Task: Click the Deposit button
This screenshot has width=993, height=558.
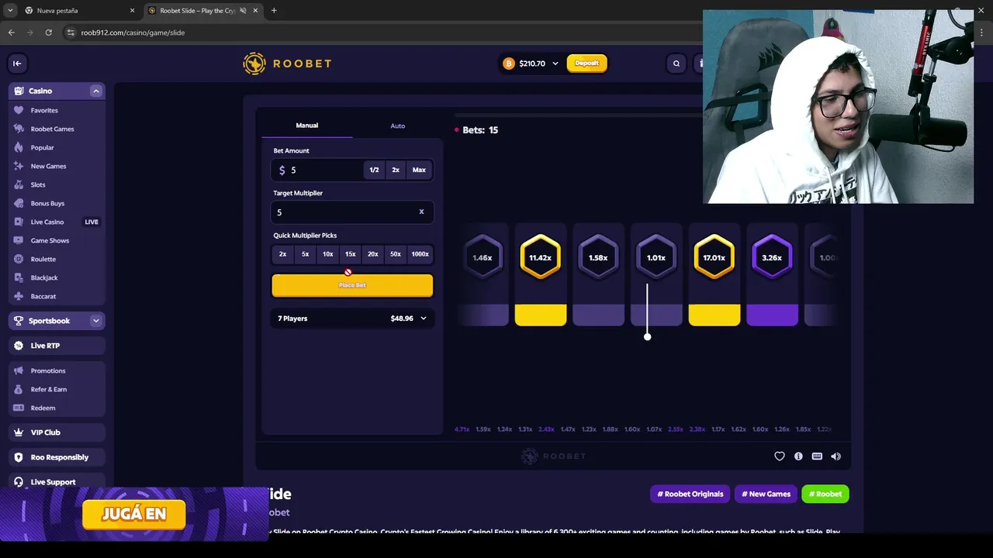Action: (x=587, y=64)
